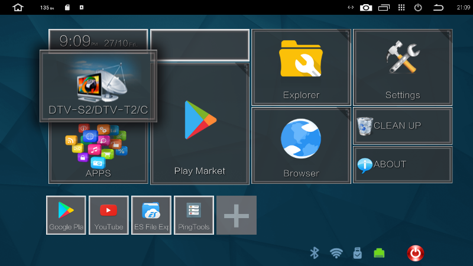Viewport: 473px width, 266px height.
Task: Launch YouTube shortcut
Action: tap(109, 215)
